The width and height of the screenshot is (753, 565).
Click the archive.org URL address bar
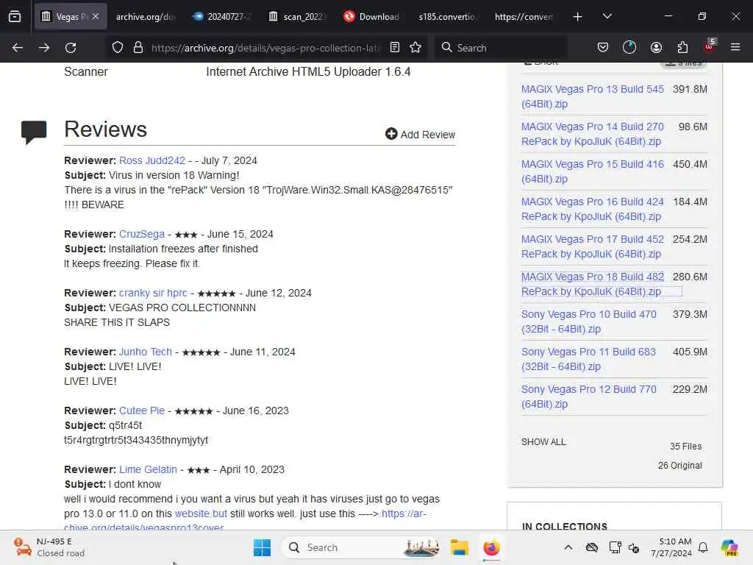pos(266,48)
